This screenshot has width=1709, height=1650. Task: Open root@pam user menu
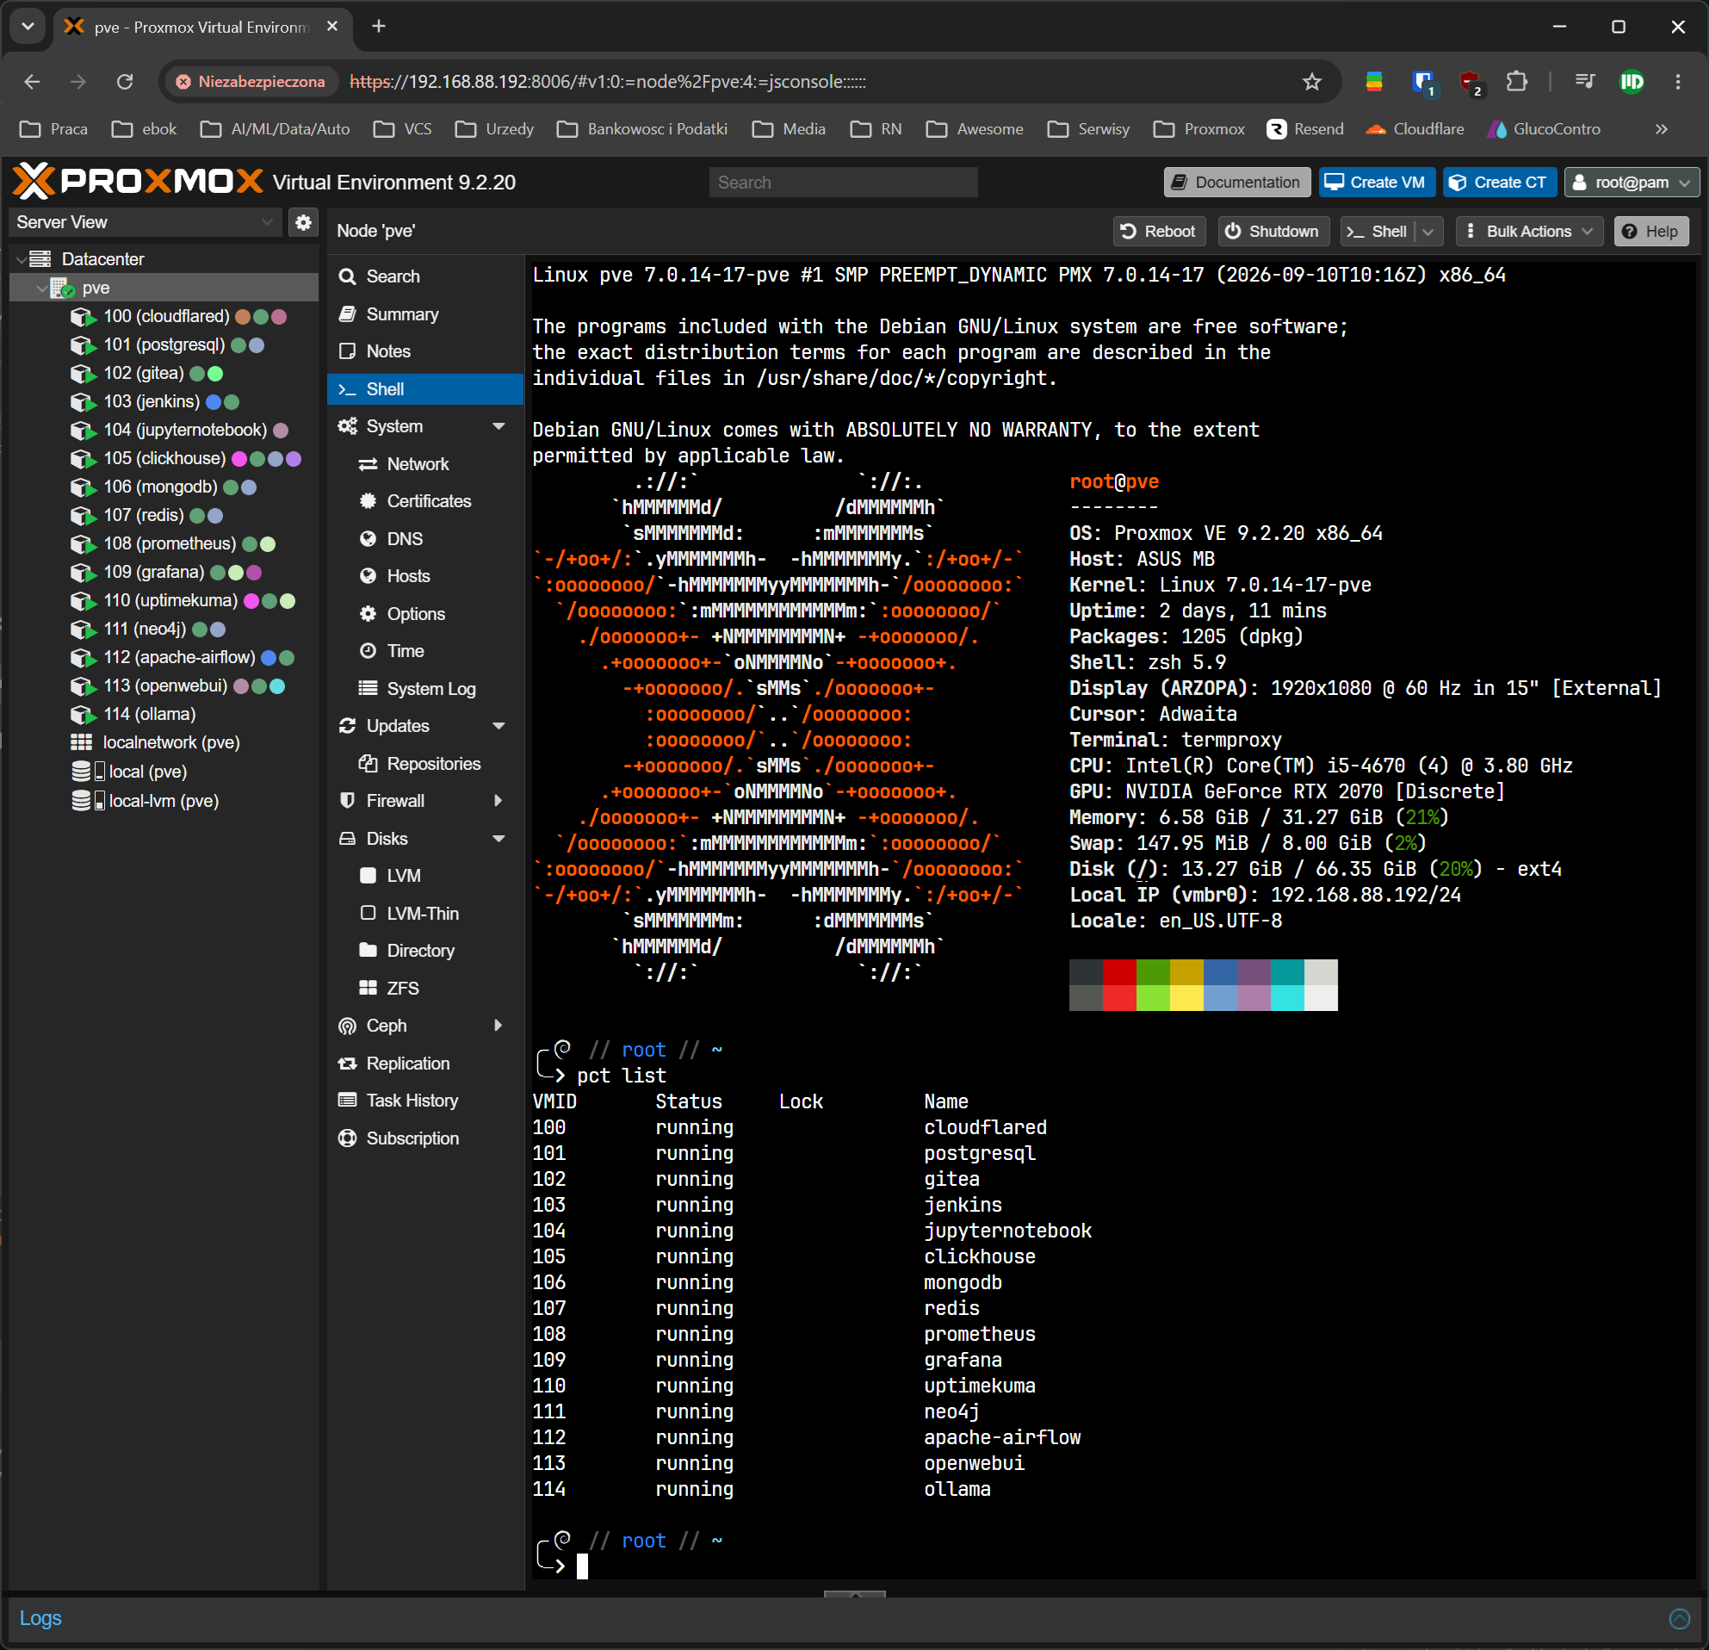pyautogui.click(x=1632, y=183)
